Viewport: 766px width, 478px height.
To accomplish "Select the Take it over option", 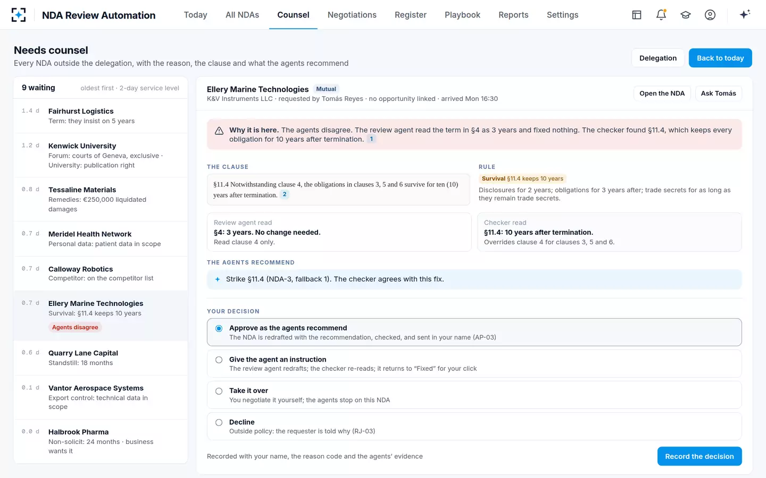I will pos(474,395).
